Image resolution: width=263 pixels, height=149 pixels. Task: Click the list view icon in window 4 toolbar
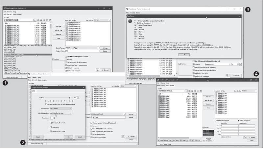tap(198, 91)
